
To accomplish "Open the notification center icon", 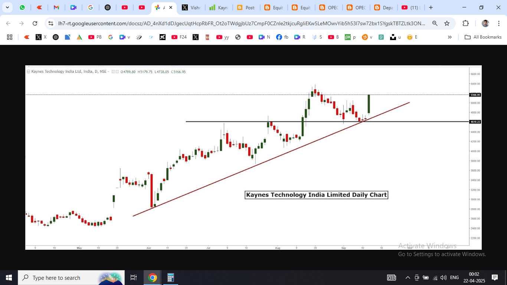I will click(x=495, y=278).
